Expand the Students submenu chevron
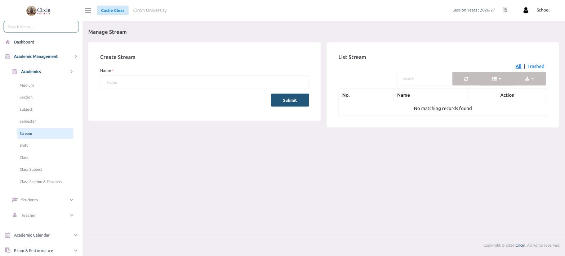Image resolution: width=565 pixels, height=256 pixels. 71,200
